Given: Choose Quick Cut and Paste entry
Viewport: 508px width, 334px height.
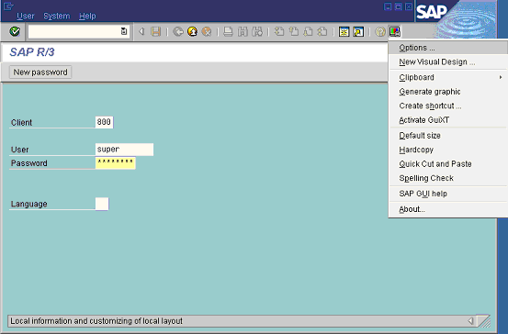Looking at the screenshot, I should pos(447,164).
